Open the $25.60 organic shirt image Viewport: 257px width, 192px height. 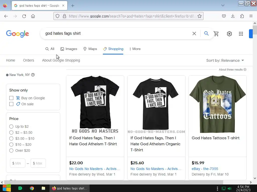coord(156,104)
